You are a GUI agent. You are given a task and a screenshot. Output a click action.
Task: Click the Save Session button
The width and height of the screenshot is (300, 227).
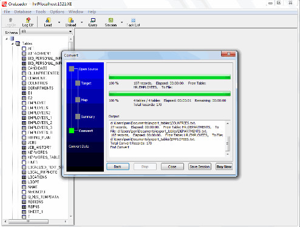pos(200,166)
